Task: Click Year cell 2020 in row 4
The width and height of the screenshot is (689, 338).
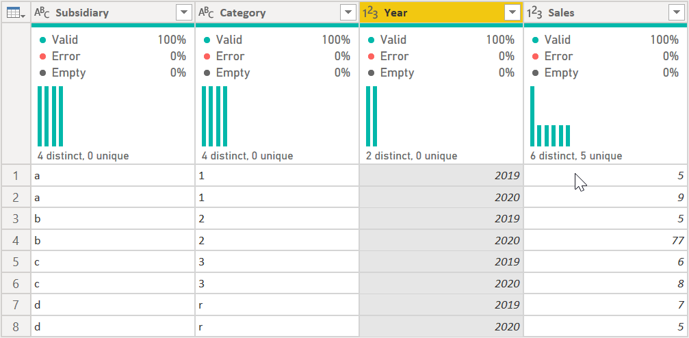Action: point(441,240)
